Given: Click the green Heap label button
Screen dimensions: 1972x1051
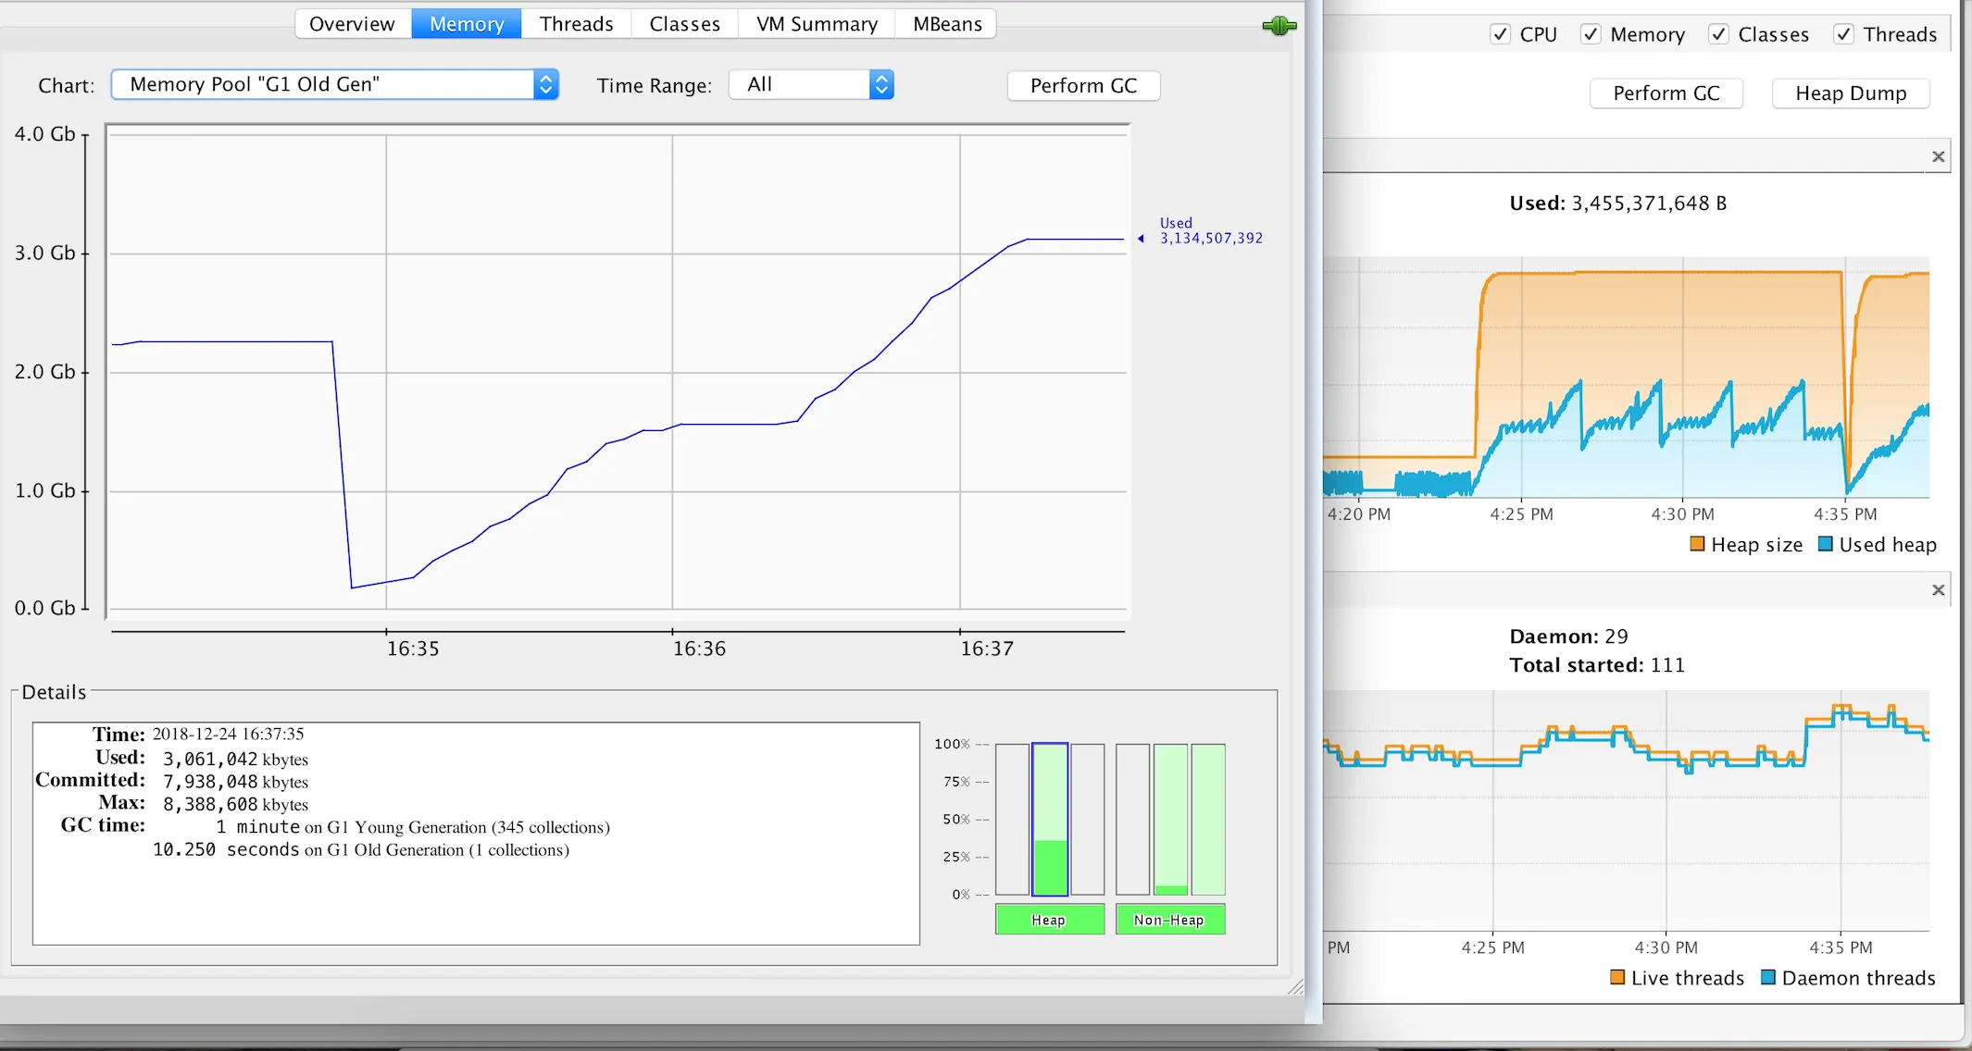Looking at the screenshot, I should tap(1049, 920).
